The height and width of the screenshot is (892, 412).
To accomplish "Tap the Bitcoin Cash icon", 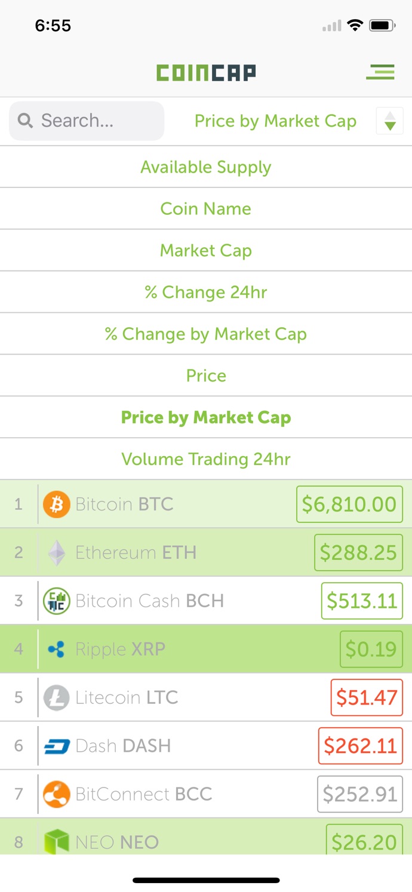I will tap(57, 601).
